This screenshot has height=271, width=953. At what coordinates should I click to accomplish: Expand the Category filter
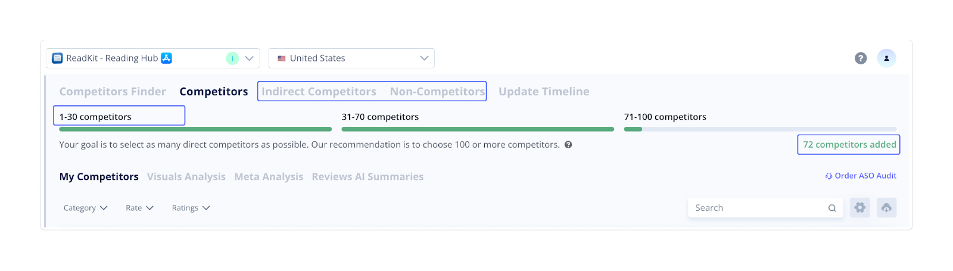pyautogui.click(x=85, y=208)
